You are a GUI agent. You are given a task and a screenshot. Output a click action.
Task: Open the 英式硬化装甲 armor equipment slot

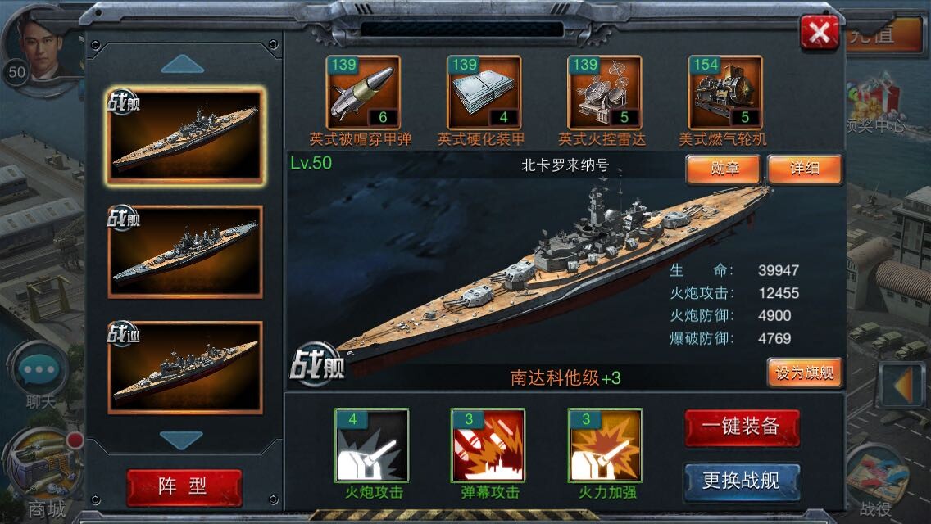click(484, 93)
